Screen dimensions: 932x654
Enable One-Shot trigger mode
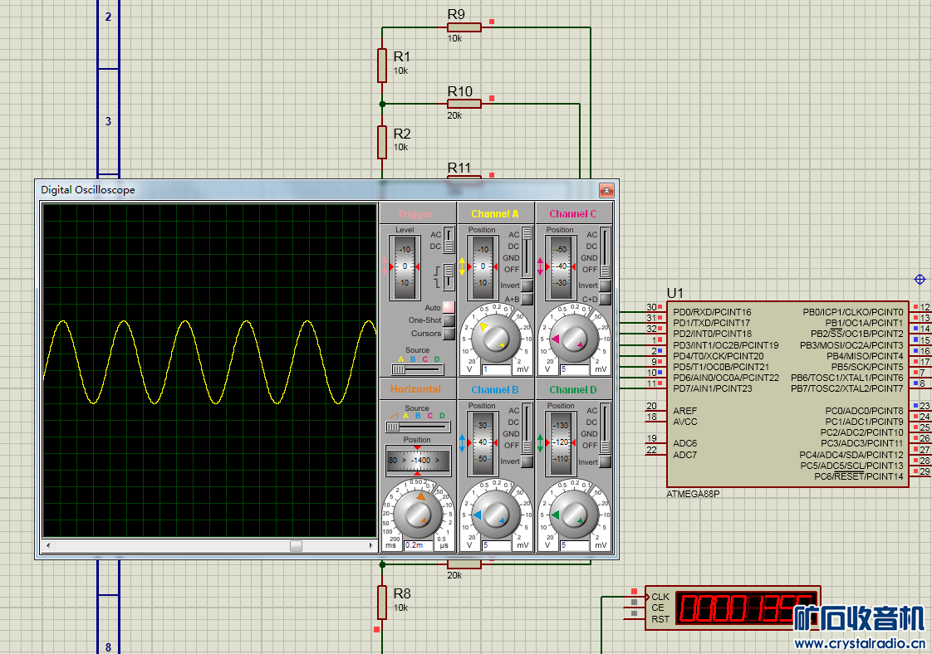pos(449,320)
